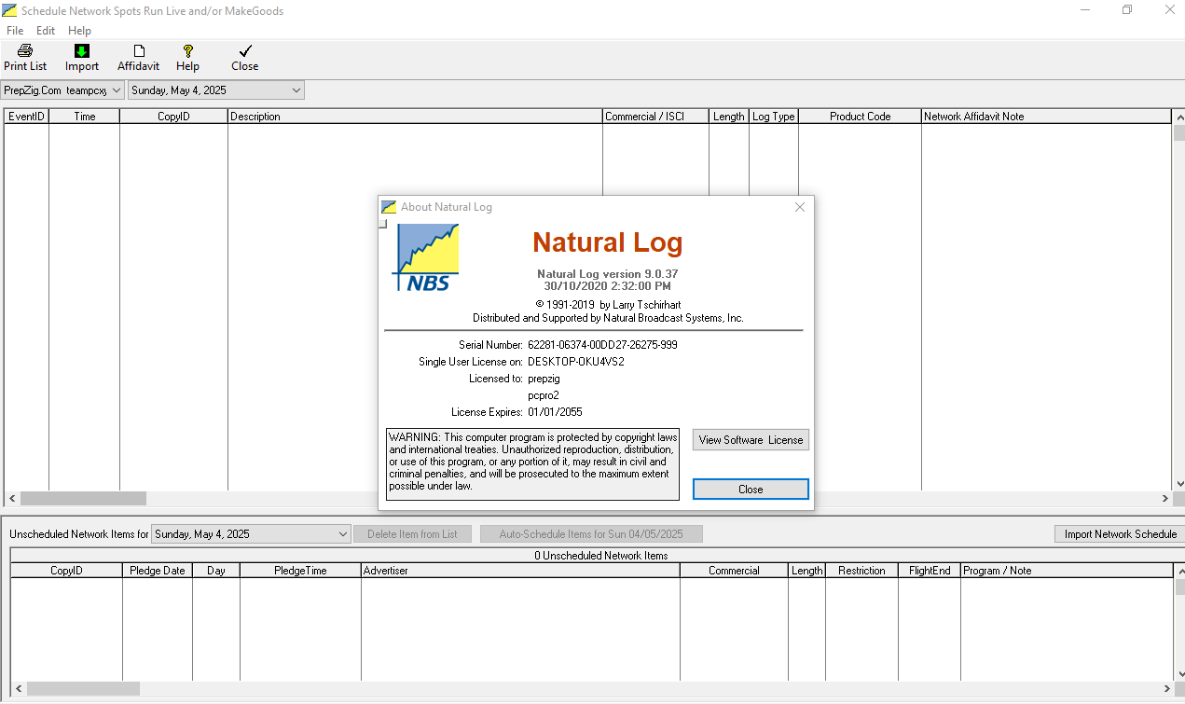
Task: Click the lower Commercial column header
Action: click(x=734, y=571)
